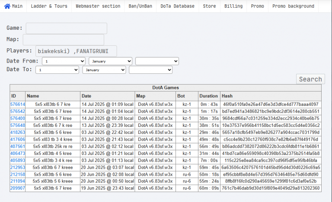
Task: Select hash starting with 46f0a510fa0e
Action: (271, 104)
